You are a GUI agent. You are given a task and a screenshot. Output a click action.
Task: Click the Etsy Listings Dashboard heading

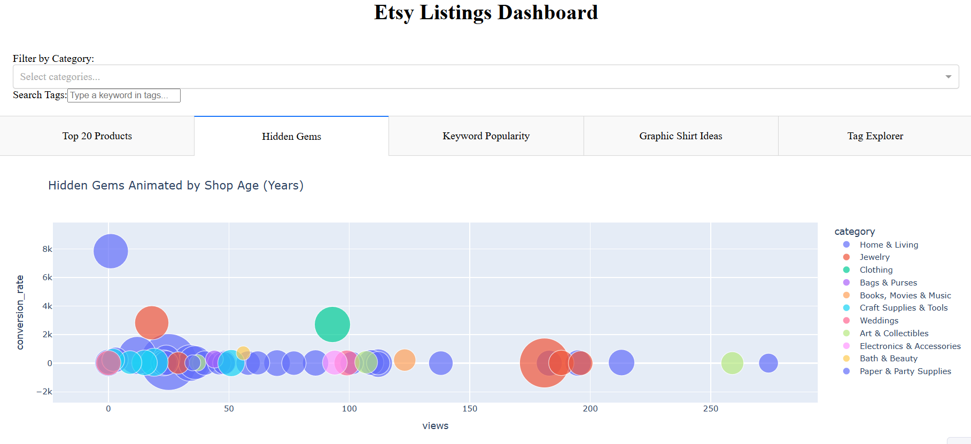point(486,12)
